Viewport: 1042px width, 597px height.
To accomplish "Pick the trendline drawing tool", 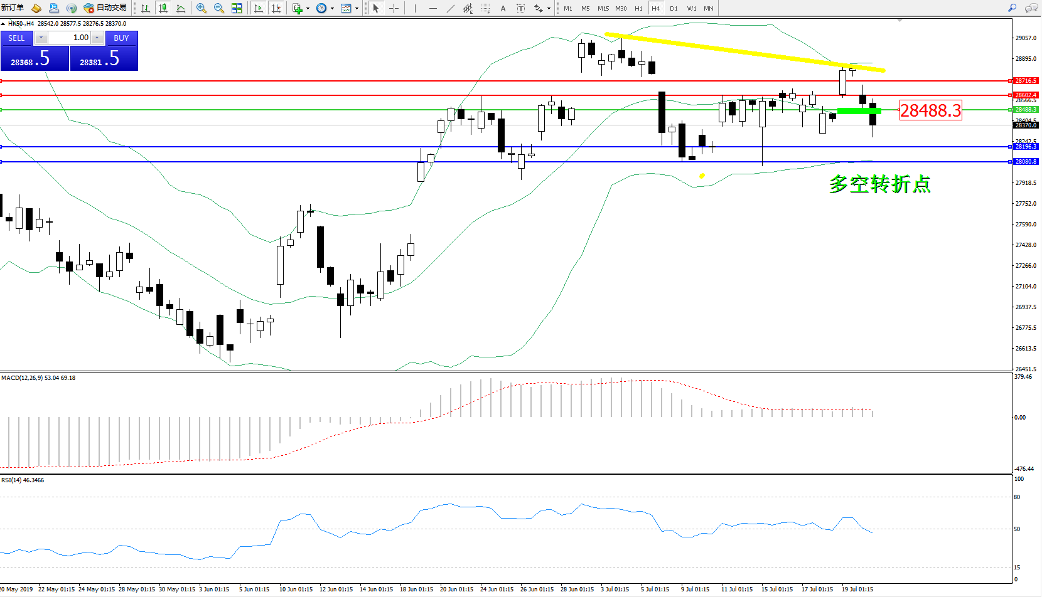I will [x=451, y=8].
